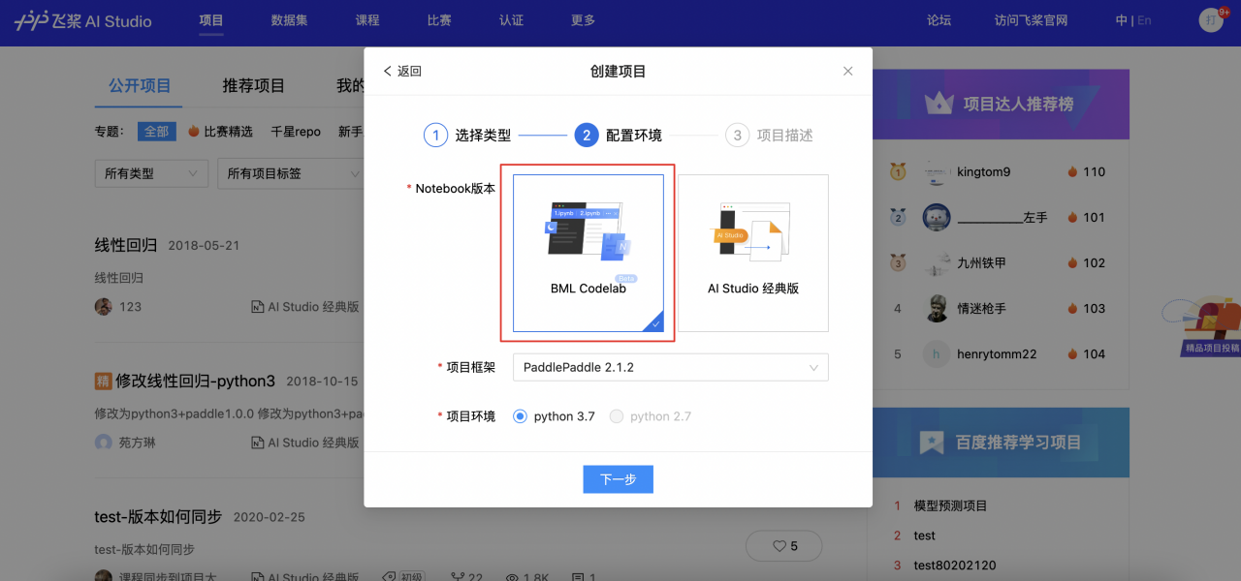Click flame icon next to 101
Image resolution: width=1241 pixels, height=581 pixels.
pyautogui.click(x=1072, y=217)
